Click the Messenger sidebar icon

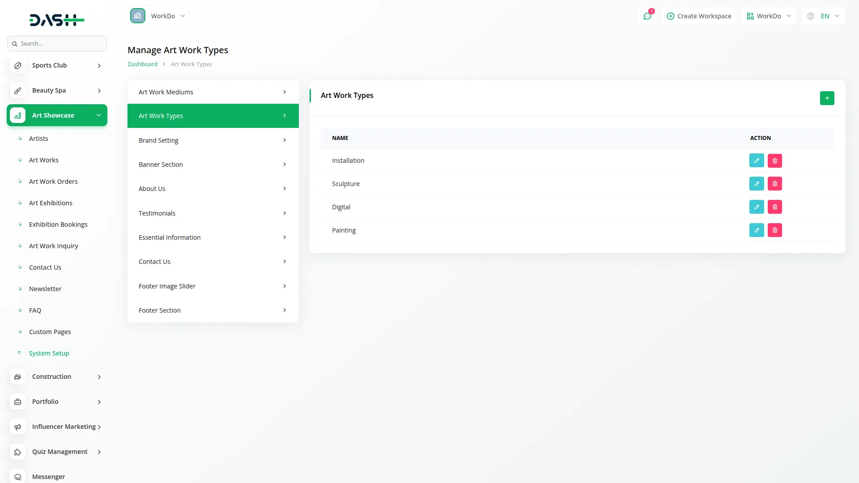click(x=18, y=477)
